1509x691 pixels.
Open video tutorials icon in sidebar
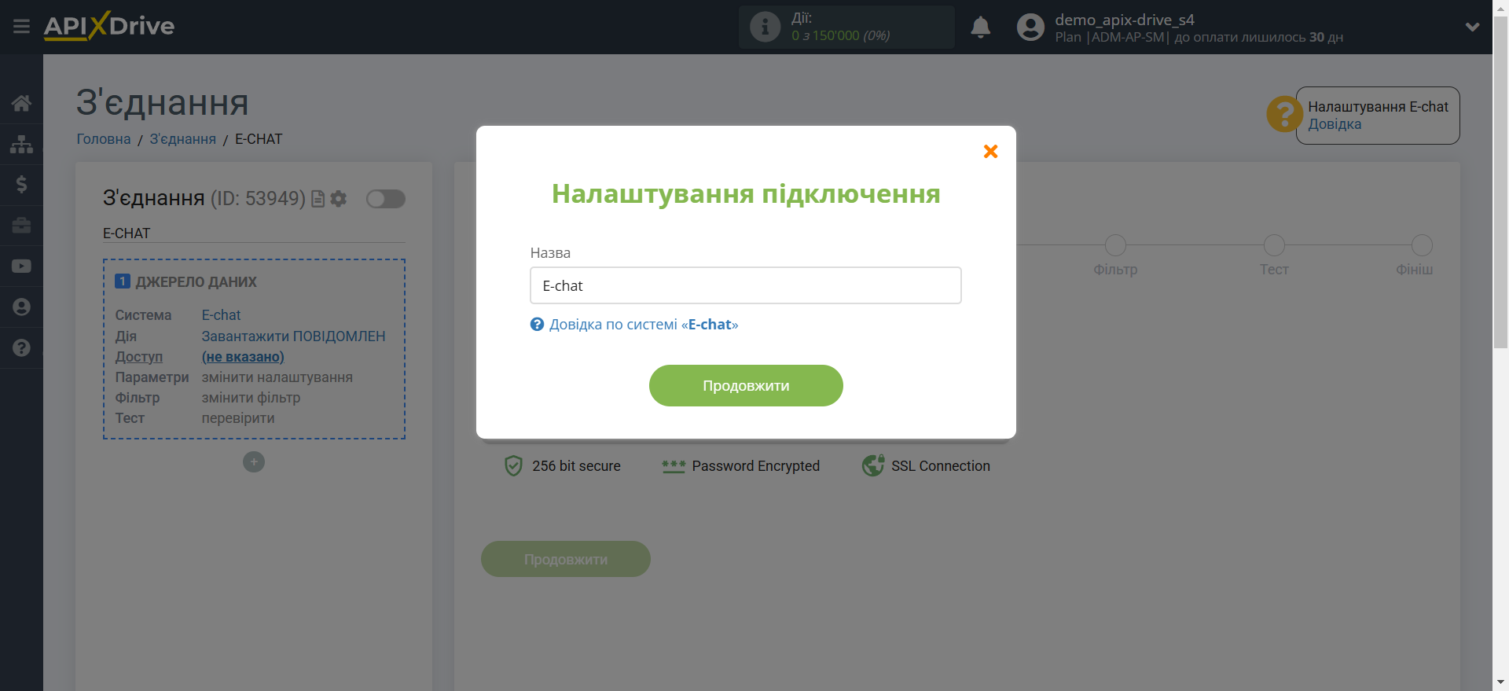pos(21,266)
